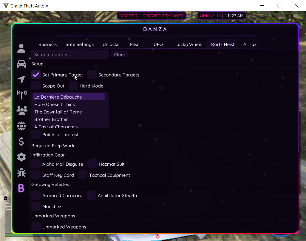Image resolution: width=306 pixels, height=241 pixels.
Task: Click the 1:11:27 AM clock text
Action: point(234,16)
